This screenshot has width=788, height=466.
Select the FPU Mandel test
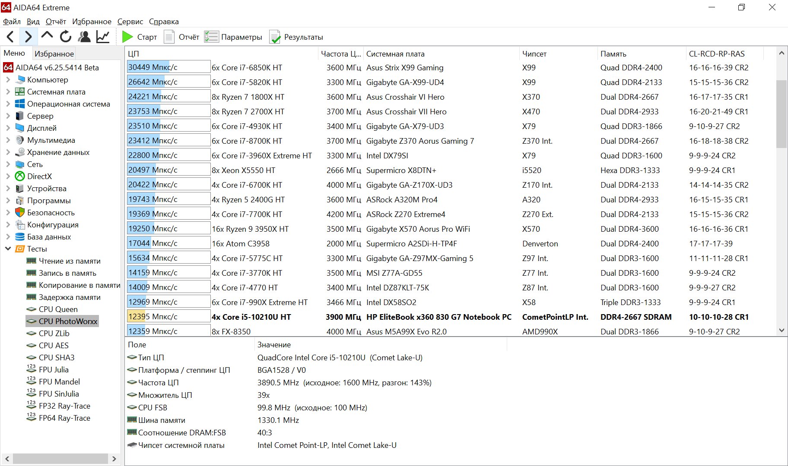coord(59,382)
